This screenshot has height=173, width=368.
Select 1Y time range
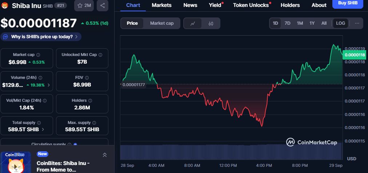click(312, 23)
